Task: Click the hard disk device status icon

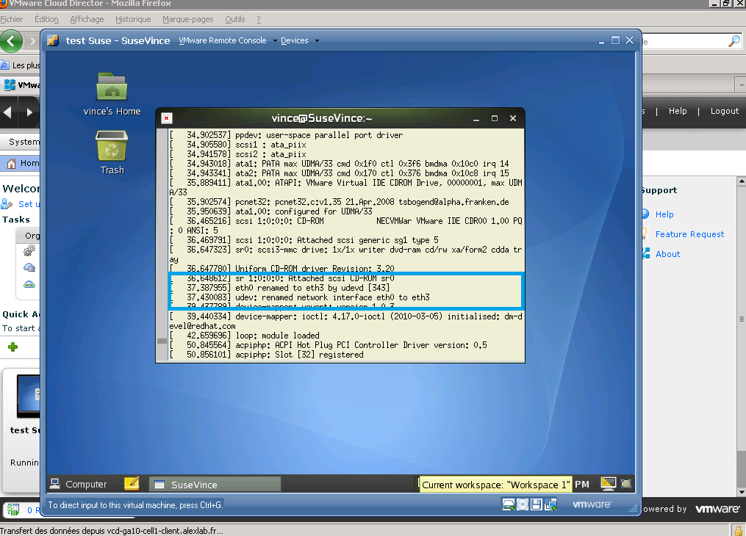Action: tap(508, 504)
